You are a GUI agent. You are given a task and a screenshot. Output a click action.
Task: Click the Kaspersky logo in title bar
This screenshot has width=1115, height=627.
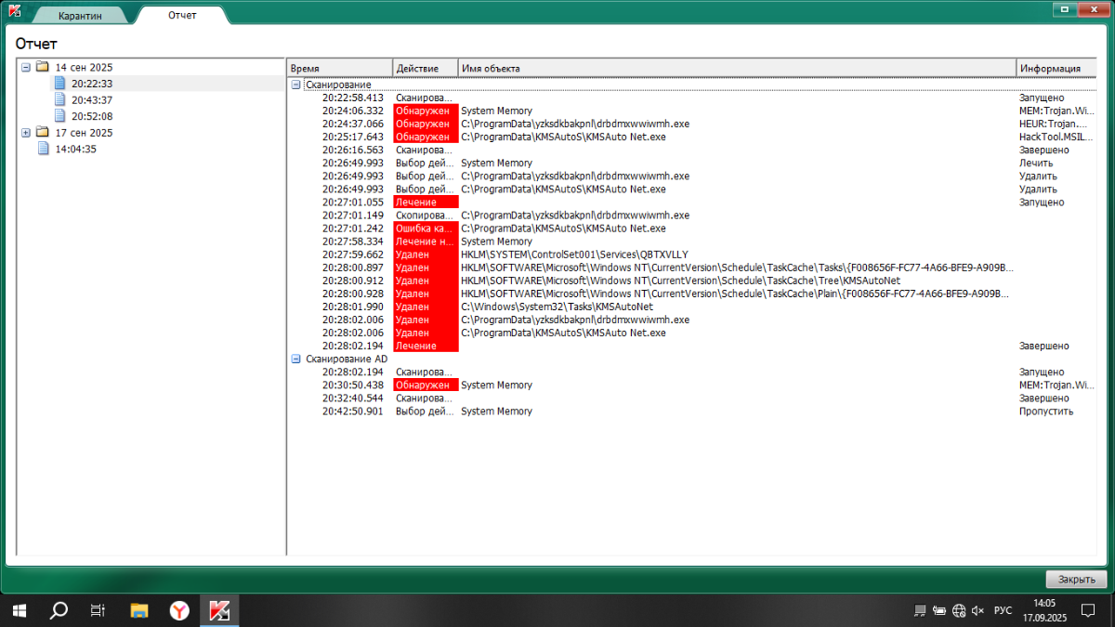(x=15, y=10)
